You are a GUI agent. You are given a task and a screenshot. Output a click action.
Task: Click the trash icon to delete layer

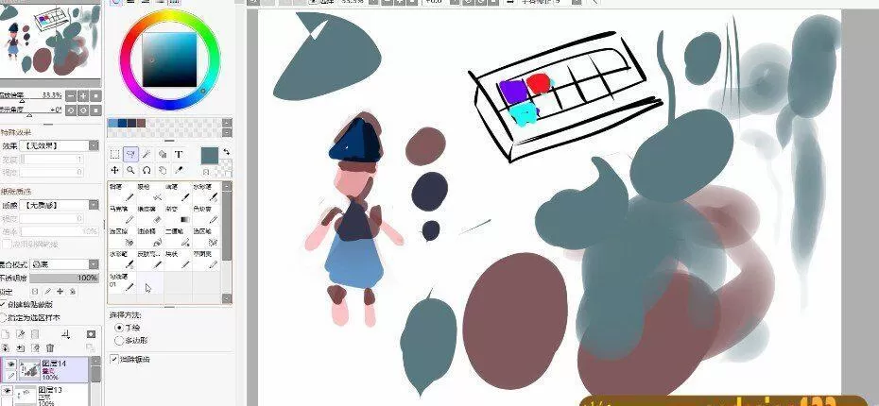[x=50, y=347]
